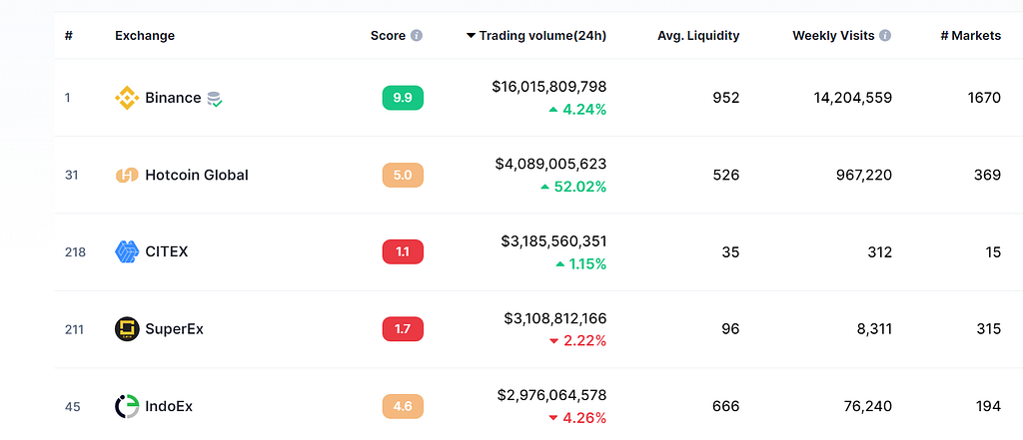The width and height of the screenshot is (1023, 440).
Task: Open the SuperEx exchange page
Action: 174,329
